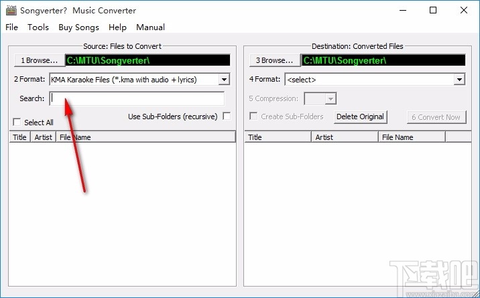Click the Songverter app icon in title bar
480x298 pixels.
coord(11,10)
